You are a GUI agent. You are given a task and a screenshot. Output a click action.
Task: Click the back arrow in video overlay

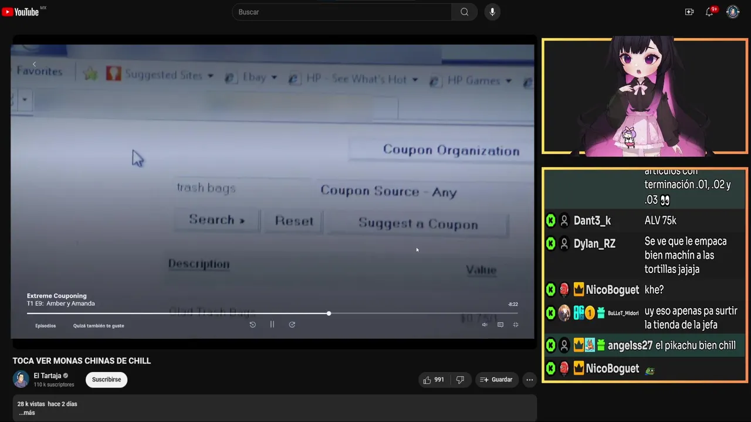pos(34,64)
